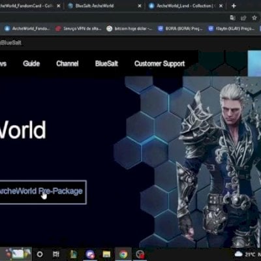Click the Cortana circle icon in the taskbar
Screen dimensions: 261x261
40,254
